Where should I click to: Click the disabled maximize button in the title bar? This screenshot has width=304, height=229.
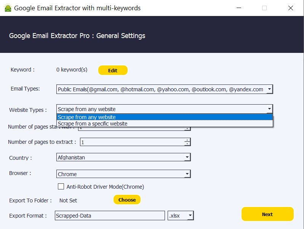(264, 8)
